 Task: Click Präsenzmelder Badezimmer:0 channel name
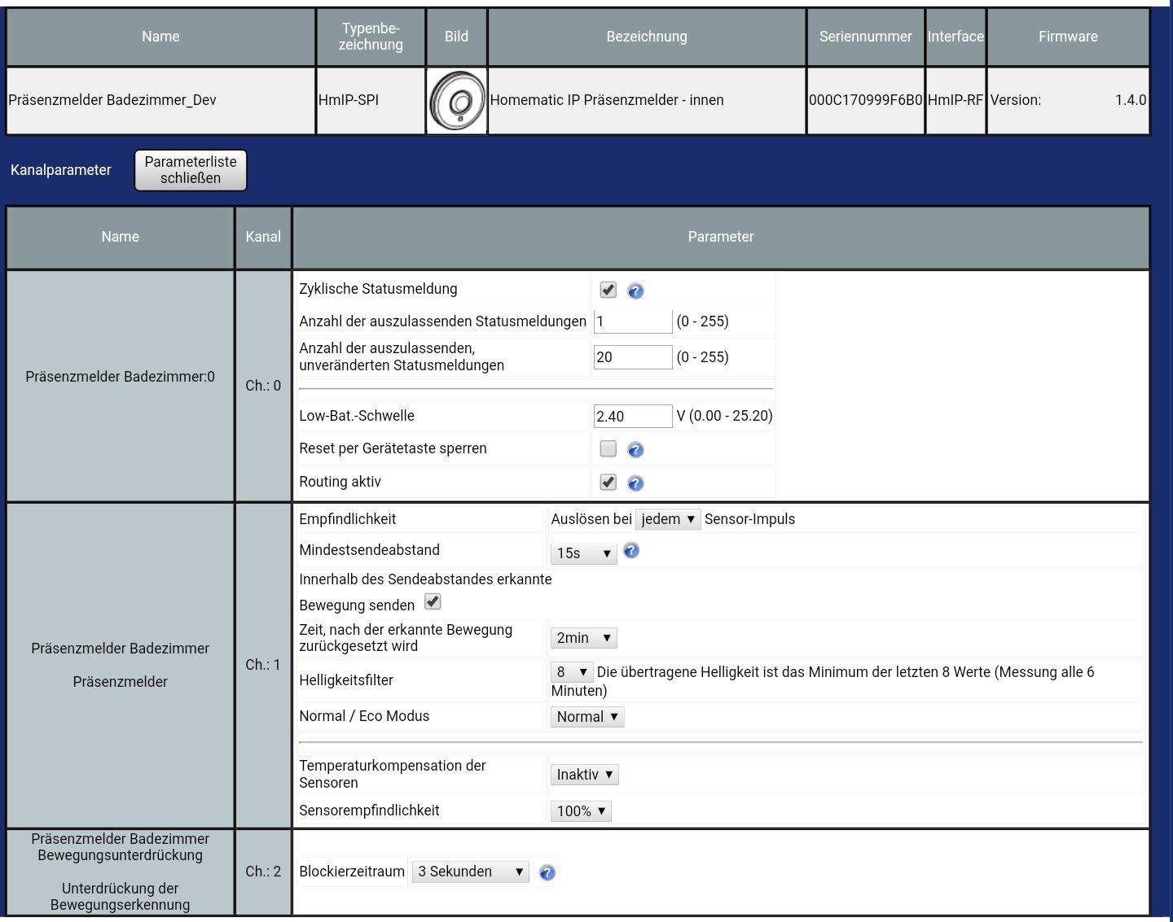121,377
